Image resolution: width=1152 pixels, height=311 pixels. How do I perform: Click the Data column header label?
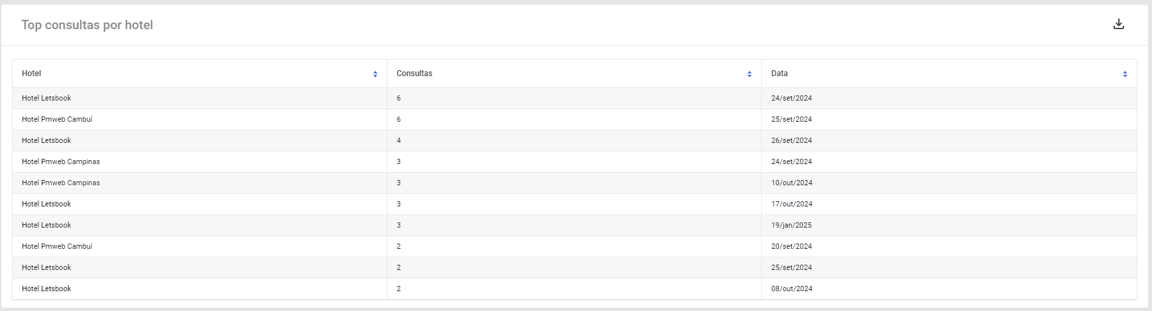tap(779, 73)
